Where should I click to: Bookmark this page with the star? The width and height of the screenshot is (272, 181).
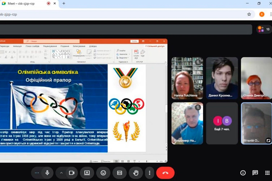pos(249,14)
